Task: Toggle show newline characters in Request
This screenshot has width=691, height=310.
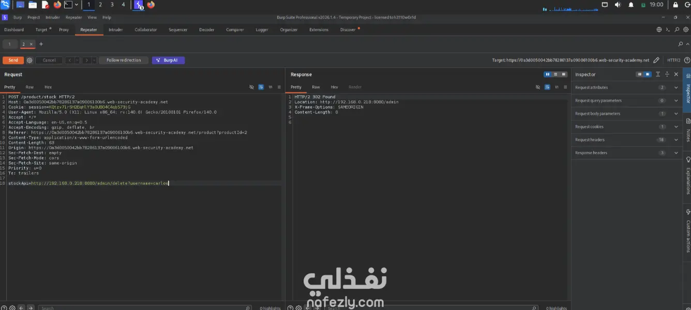Action: 271,87
